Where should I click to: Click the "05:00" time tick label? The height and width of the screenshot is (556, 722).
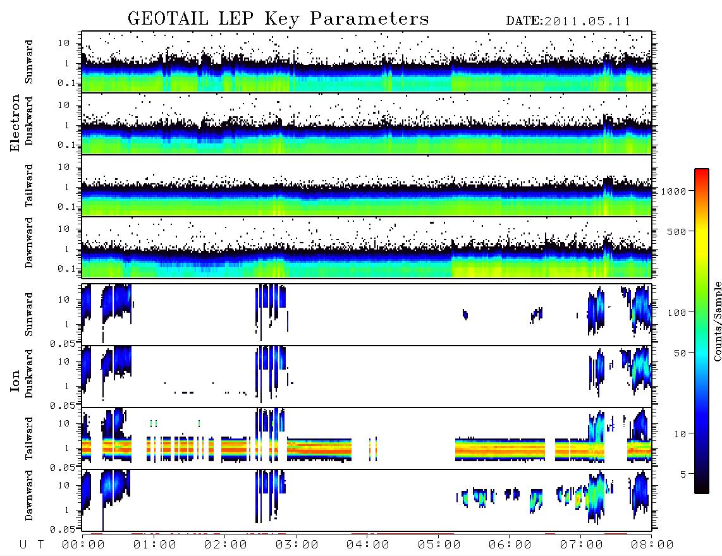click(x=439, y=545)
